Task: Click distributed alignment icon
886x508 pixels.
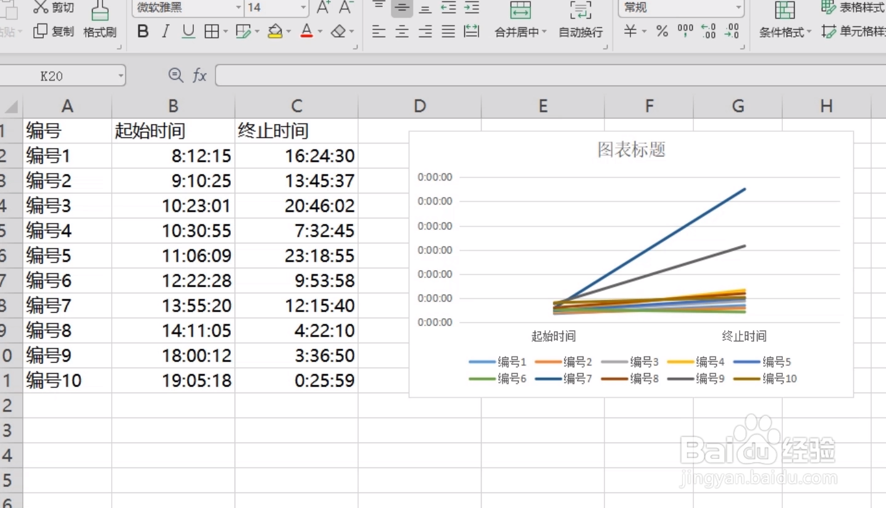Action: pyautogui.click(x=472, y=31)
